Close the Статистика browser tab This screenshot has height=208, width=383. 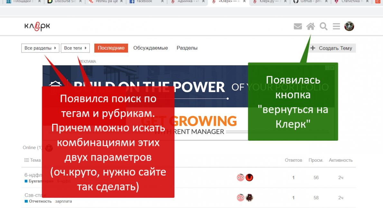coord(367,2)
